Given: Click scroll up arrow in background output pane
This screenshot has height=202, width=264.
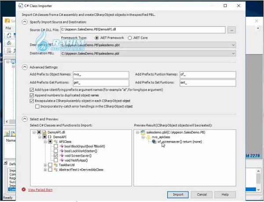Looking at the screenshot, I should pyautogui.click(x=258, y=171).
